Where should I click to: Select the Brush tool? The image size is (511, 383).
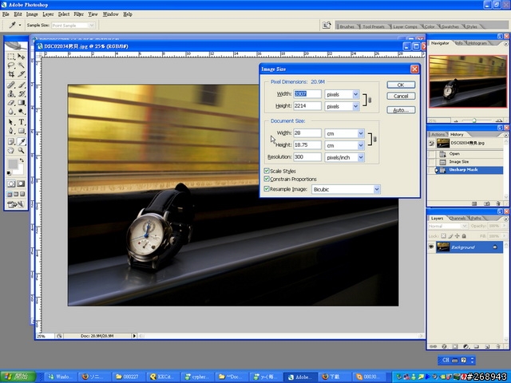22,85
